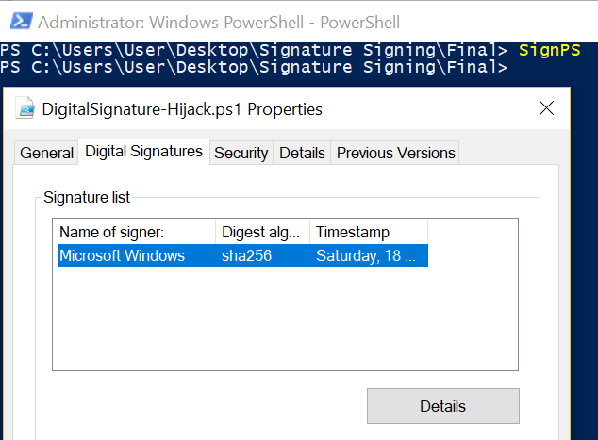Select the Microsoft Windows signer entry

(242, 255)
